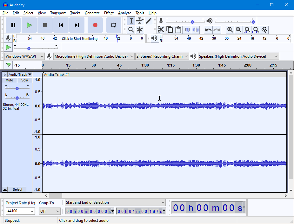This screenshot has width=294, height=224.
Task: Click the recording meter microphone icon
Action: (8, 38)
